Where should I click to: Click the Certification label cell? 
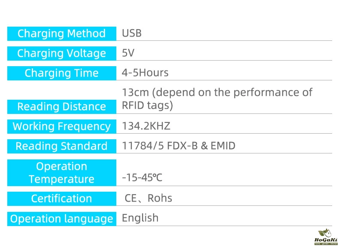point(62,199)
